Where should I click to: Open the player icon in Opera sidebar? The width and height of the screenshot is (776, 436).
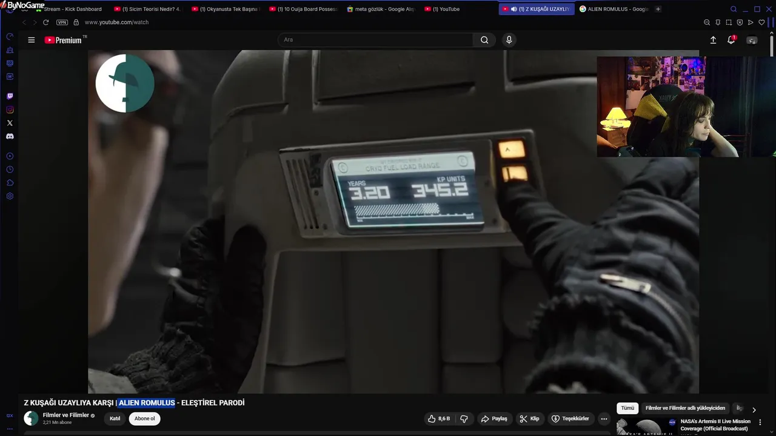pyautogui.click(x=10, y=156)
